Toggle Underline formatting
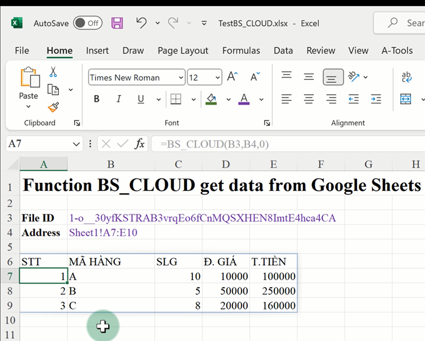This screenshot has width=425, height=341. click(x=141, y=99)
